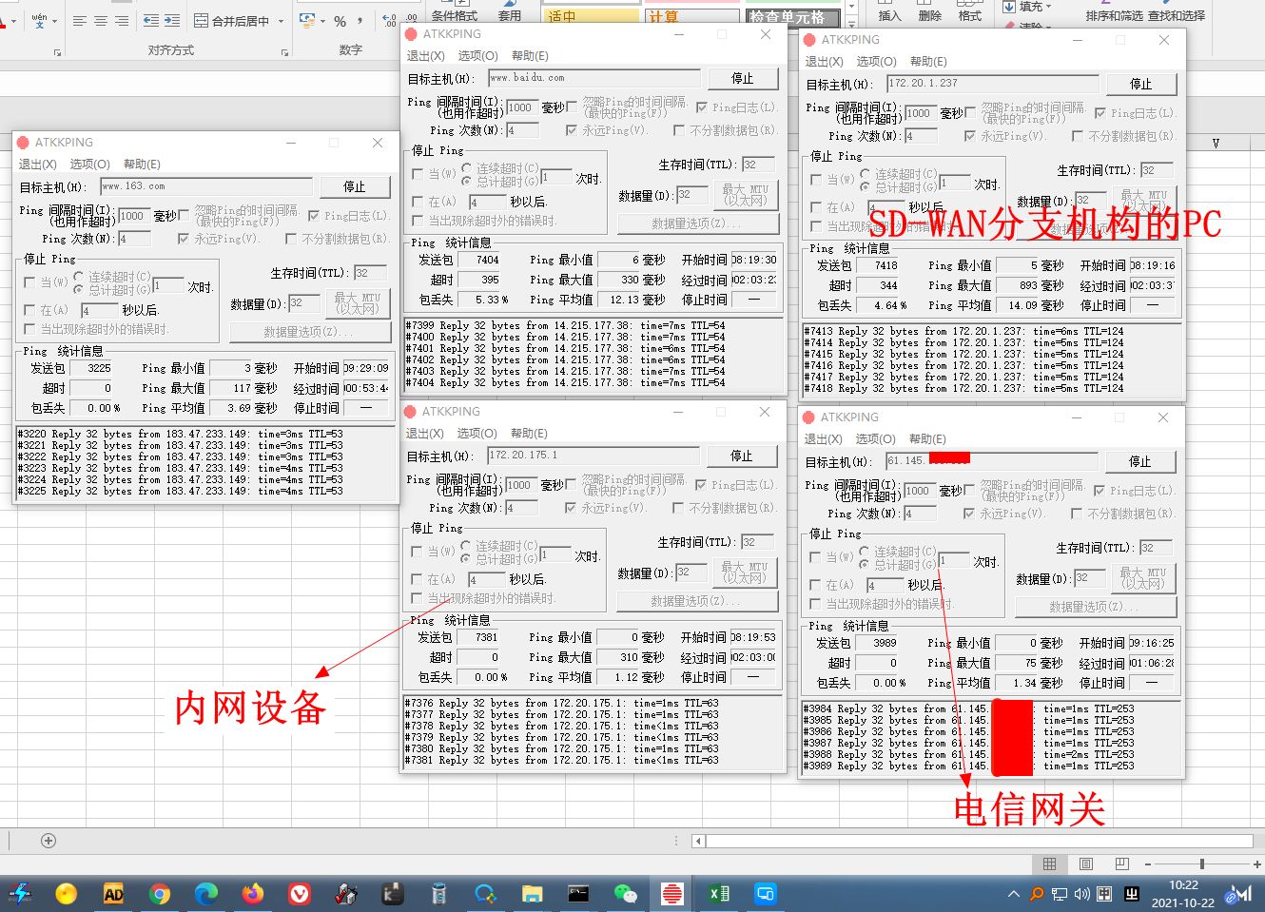Click the zoom slider in Excel status bar
The height and width of the screenshot is (912, 1265).
coord(1202,863)
